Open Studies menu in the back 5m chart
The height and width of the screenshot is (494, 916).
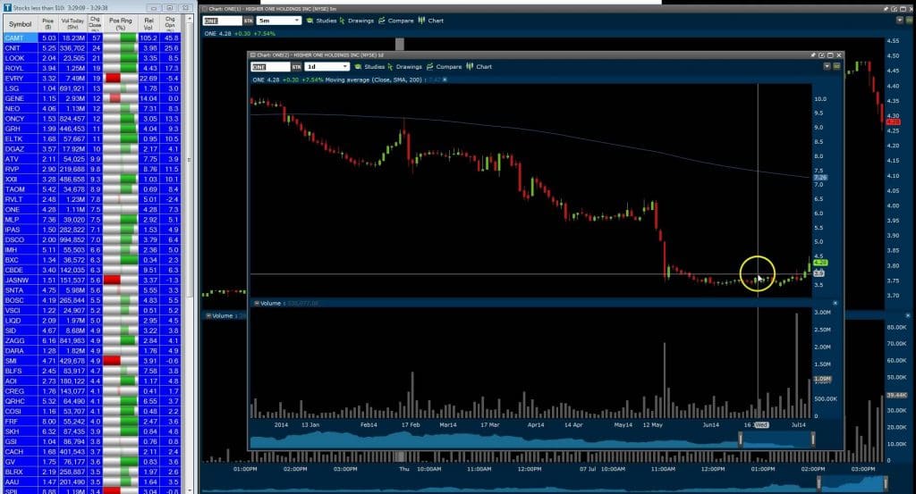click(326, 21)
